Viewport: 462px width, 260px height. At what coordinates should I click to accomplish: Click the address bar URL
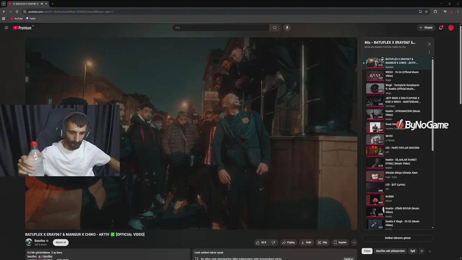(71, 12)
